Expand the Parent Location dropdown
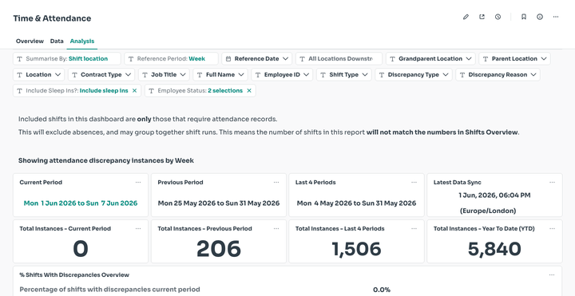 coord(514,58)
